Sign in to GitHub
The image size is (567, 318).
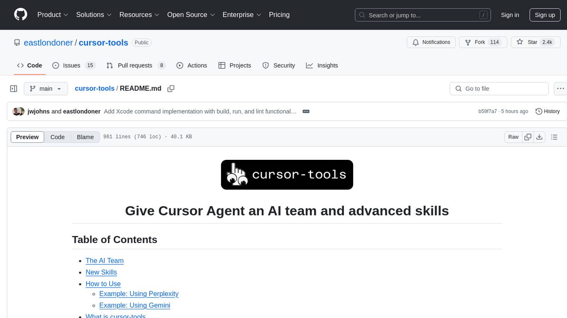[x=510, y=15]
